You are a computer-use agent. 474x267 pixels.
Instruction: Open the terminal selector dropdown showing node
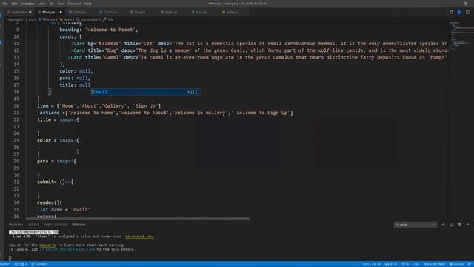coord(415,225)
